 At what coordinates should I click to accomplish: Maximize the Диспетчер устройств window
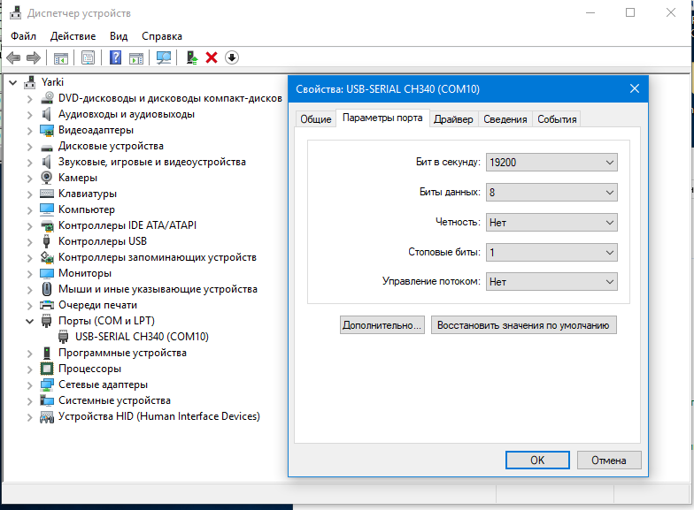tap(630, 12)
